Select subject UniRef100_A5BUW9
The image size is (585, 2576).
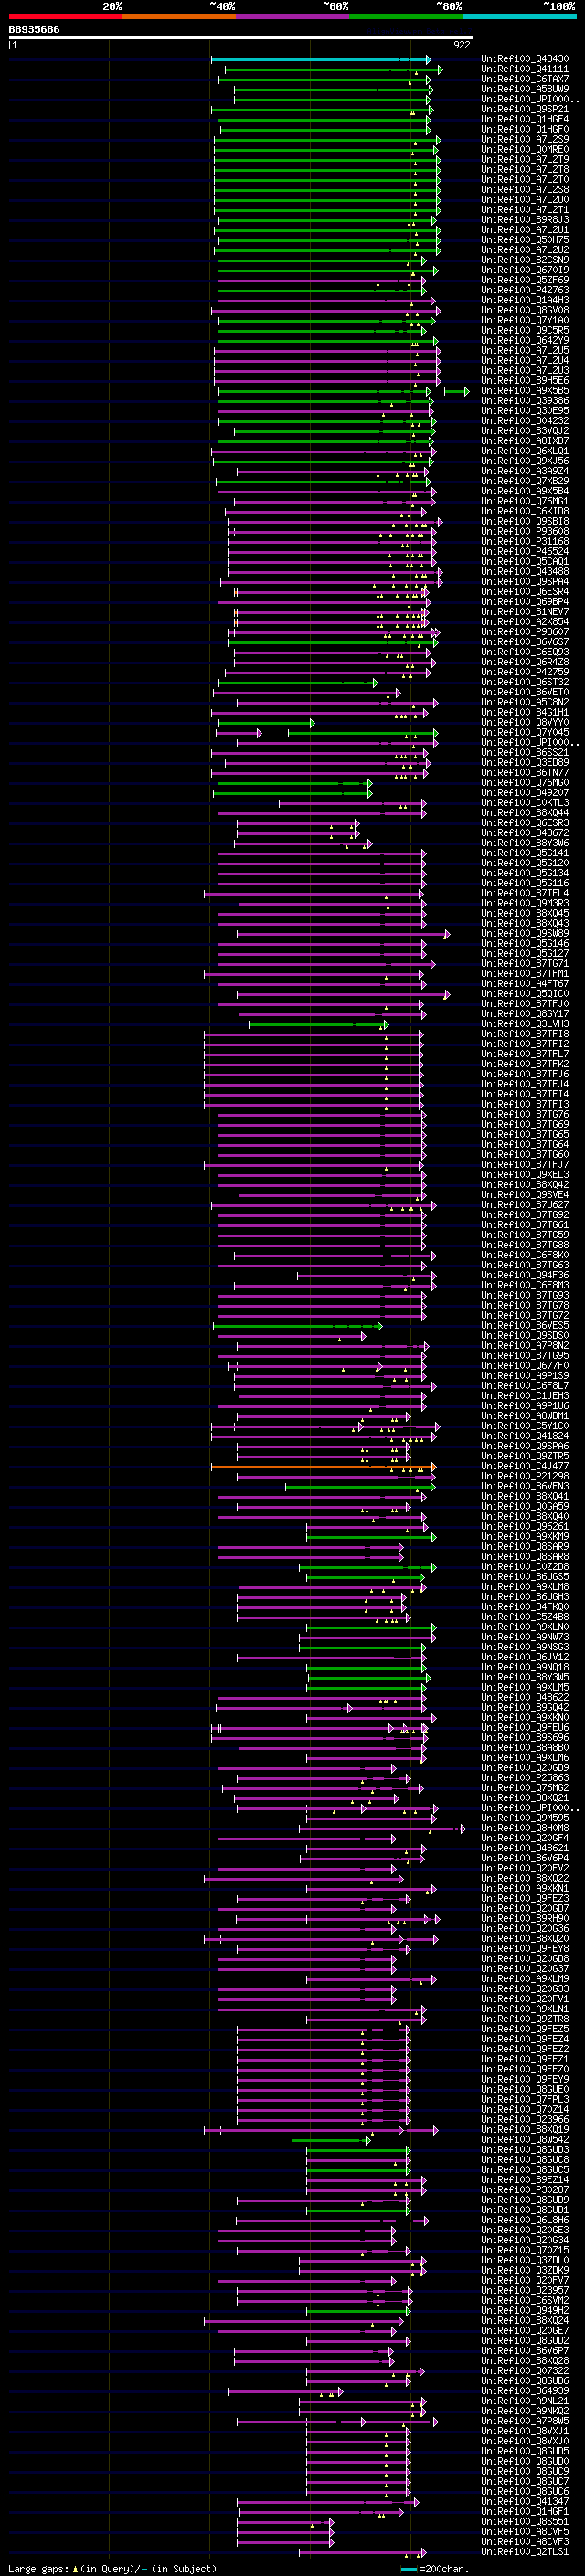[525, 89]
